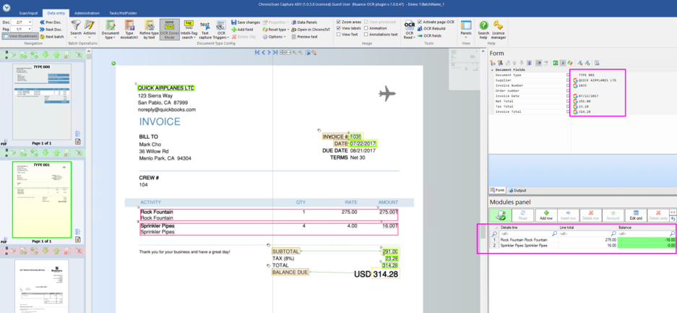Run the OCR Read tool

(409, 29)
